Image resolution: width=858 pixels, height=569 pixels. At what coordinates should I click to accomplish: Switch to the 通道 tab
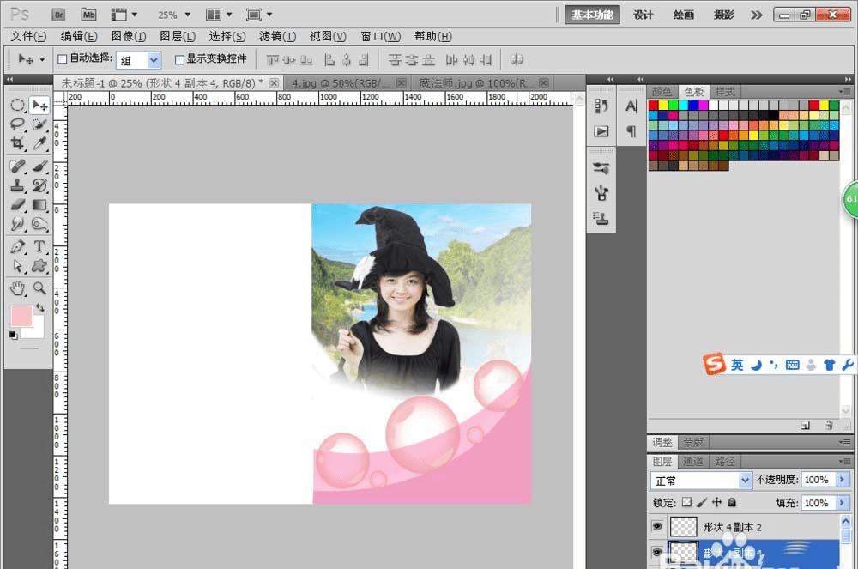[x=693, y=462]
